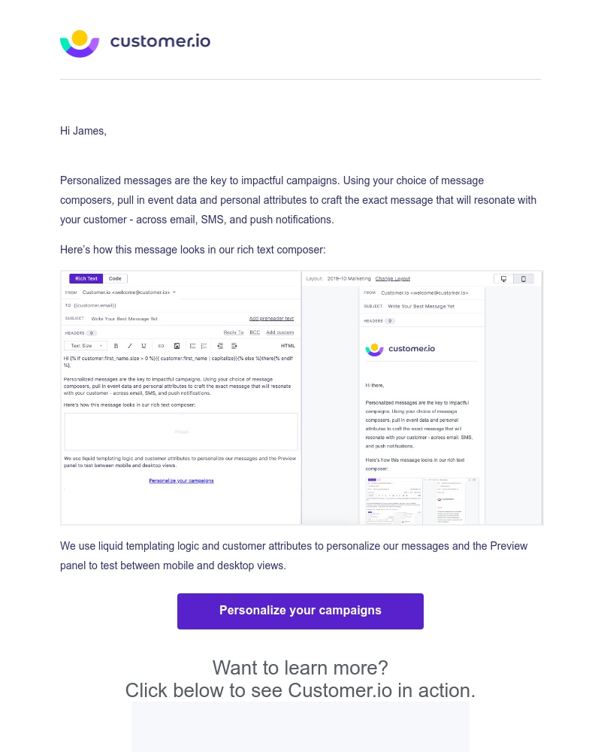601x752 pixels.
Task: Insert an image into the message body
Action: 177,346
